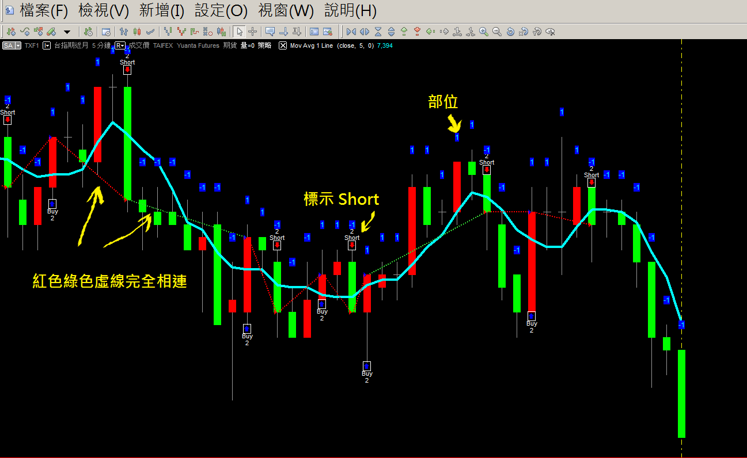Zoom in with the magnifier plus

tap(484, 32)
